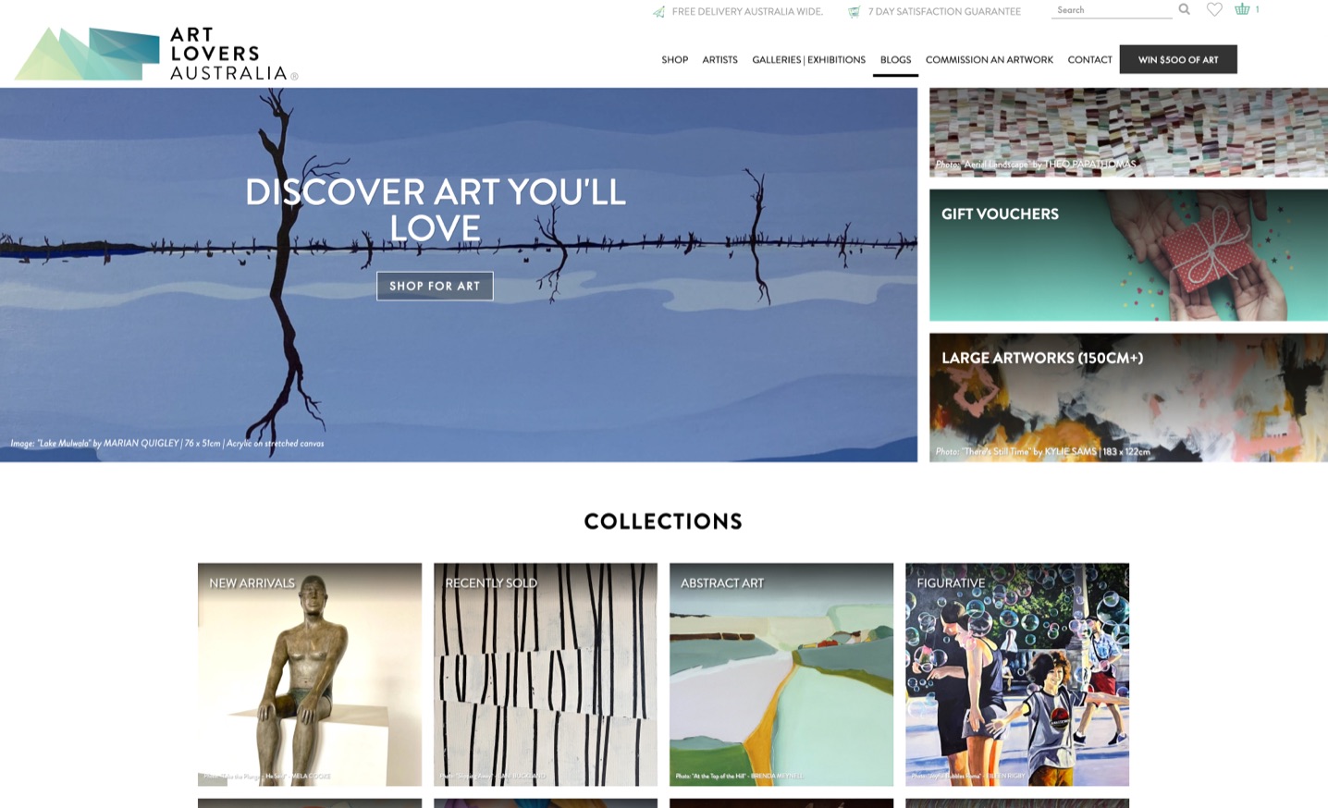Click the Win $500 of Art button
Viewport: 1328px width, 808px height.
click(1178, 59)
